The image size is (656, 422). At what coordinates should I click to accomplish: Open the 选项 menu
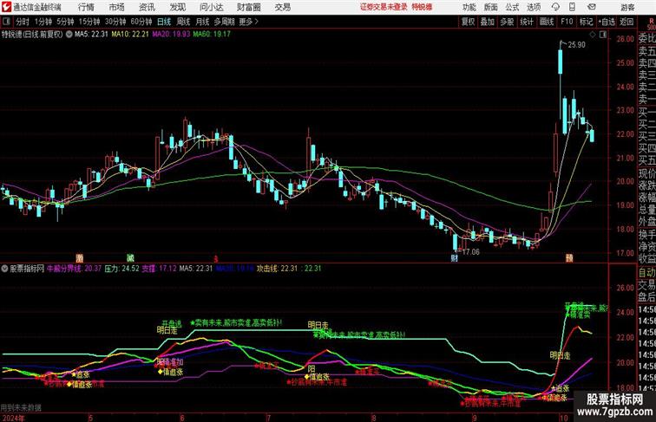tap(534, 7)
